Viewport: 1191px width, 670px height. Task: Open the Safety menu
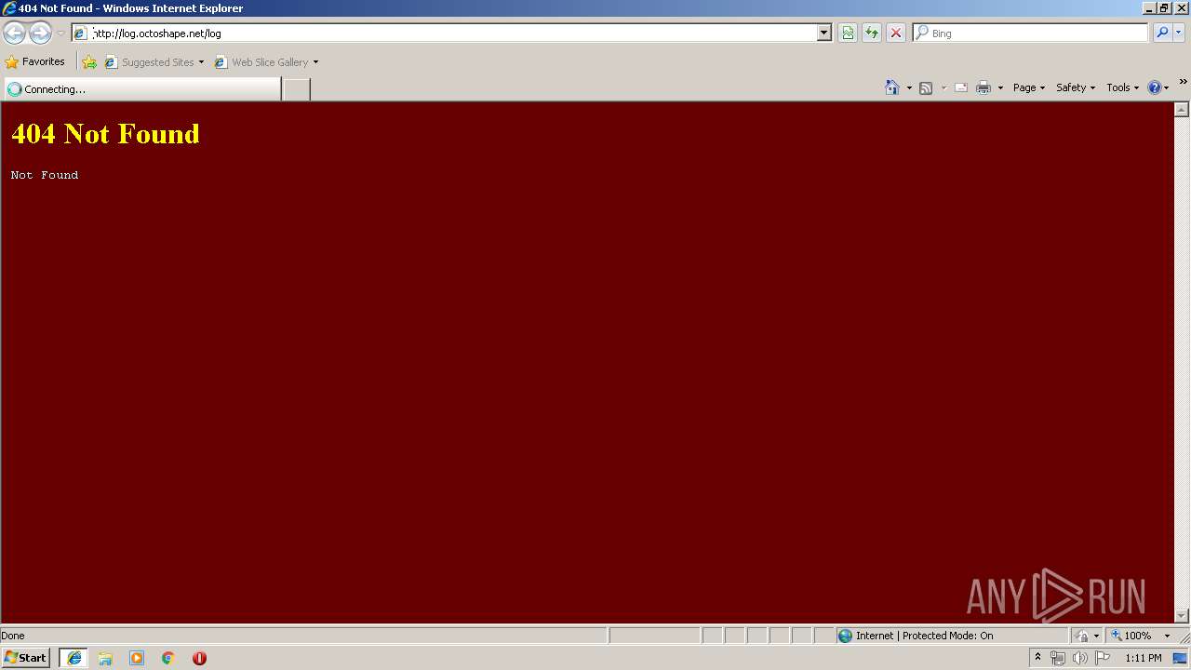1076,87
